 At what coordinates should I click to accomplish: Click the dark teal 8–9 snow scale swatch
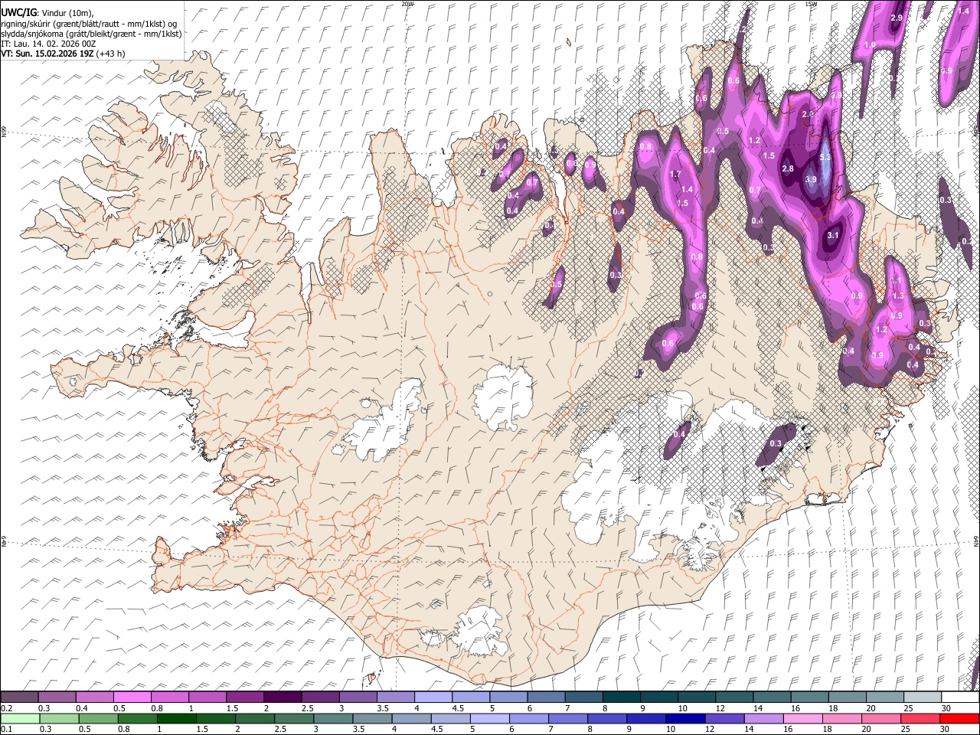pyautogui.click(x=621, y=697)
